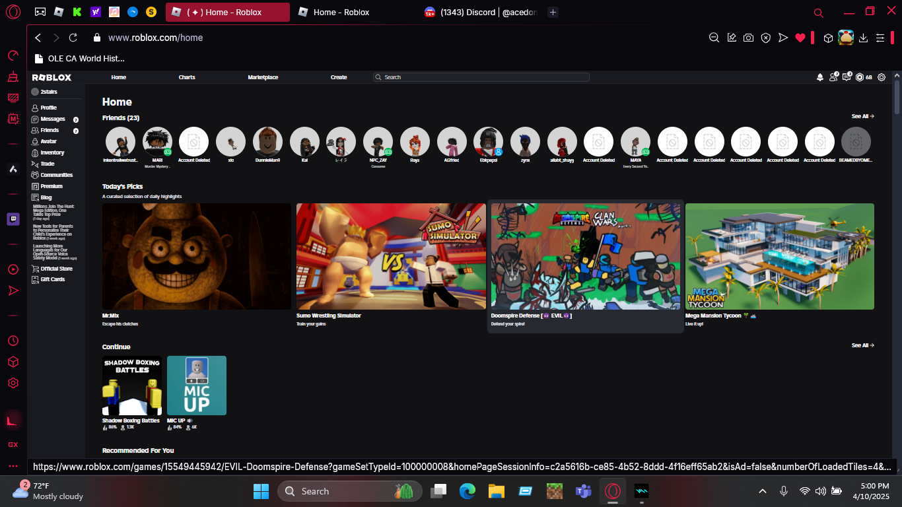Open Opera sidebar settings gear
902x507 pixels.
[13, 383]
